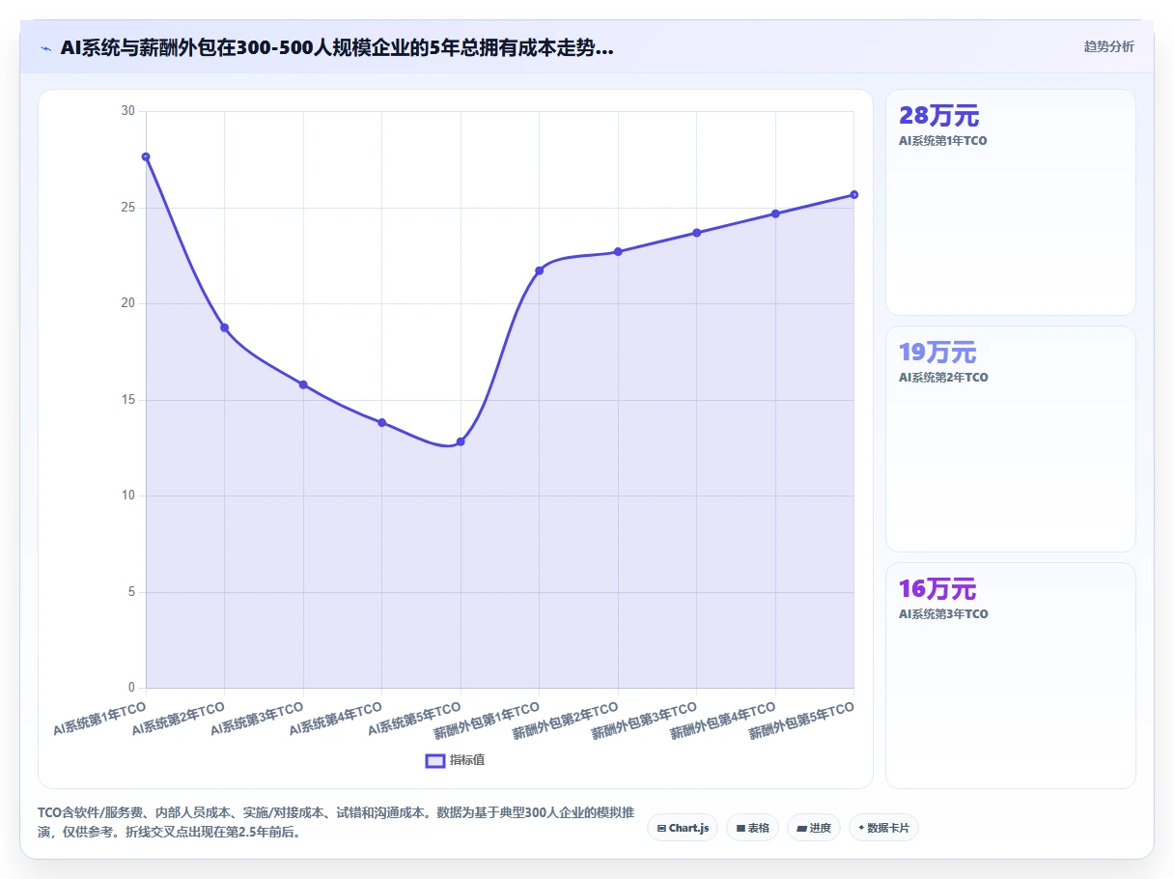Select the AI系统第3年TCO data point
Viewport: 1174px width, 879px height.
pyautogui.click(x=303, y=384)
